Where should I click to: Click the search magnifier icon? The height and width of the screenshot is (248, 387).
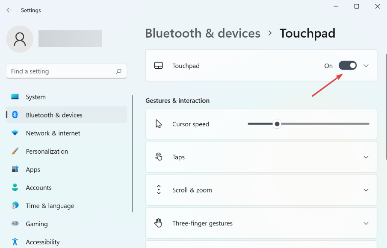point(119,71)
